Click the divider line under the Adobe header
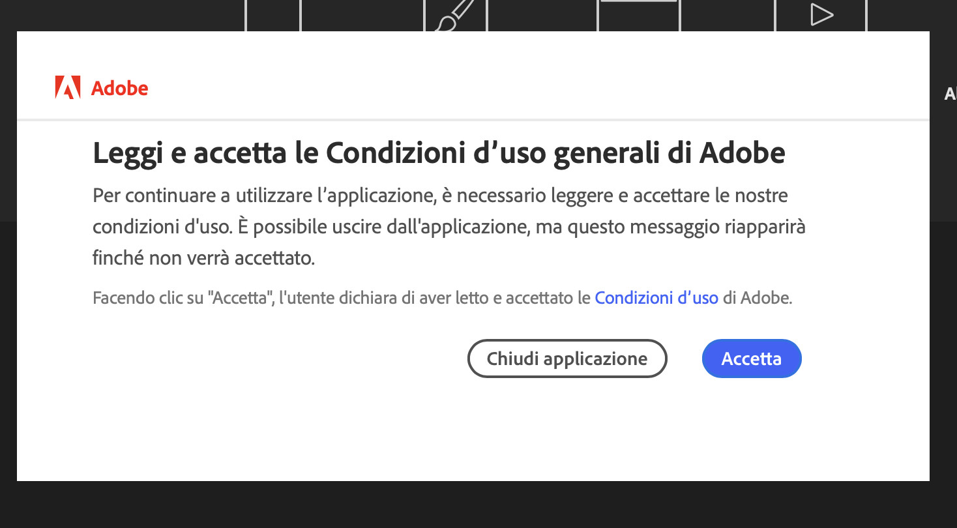This screenshot has width=957, height=528. [x=473, y=120]
